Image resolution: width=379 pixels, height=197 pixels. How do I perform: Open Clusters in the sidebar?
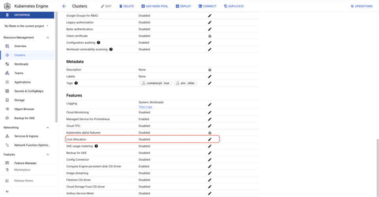[27, 55]
